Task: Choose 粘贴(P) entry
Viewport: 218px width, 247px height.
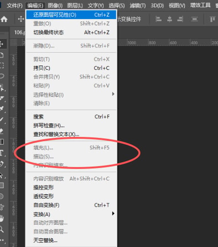Action: pyautogui.click(x=71, y=86)
